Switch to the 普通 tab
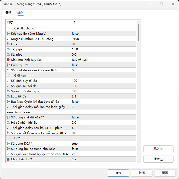Viewport: 179px width, 179px height. pos(9,13)
